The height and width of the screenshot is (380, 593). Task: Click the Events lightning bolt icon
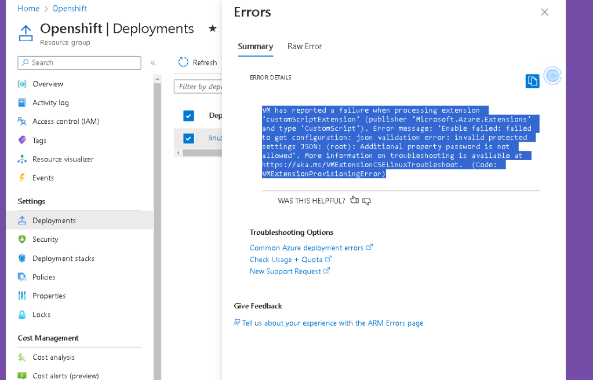pos(22,178)
